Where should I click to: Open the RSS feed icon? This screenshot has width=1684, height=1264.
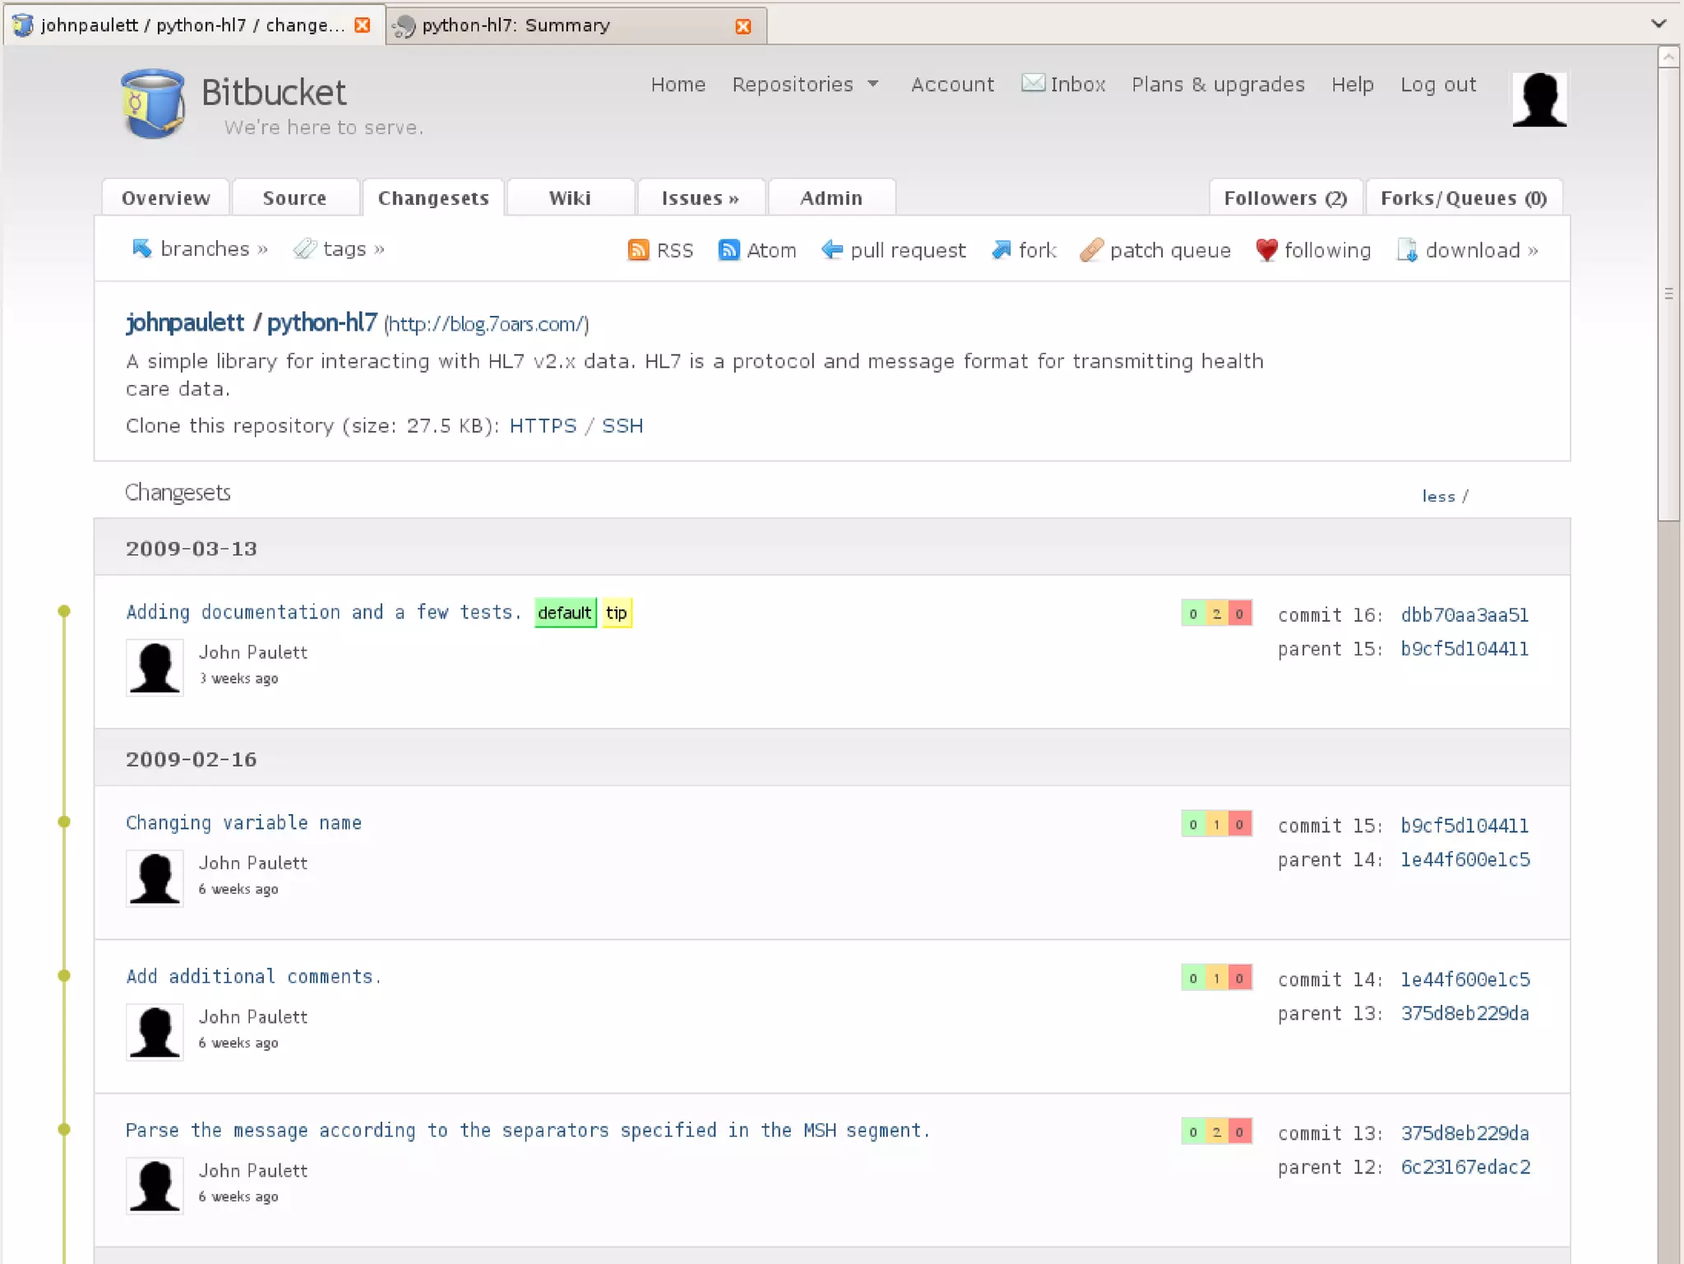pyautogui.click(x=638, y=250)
